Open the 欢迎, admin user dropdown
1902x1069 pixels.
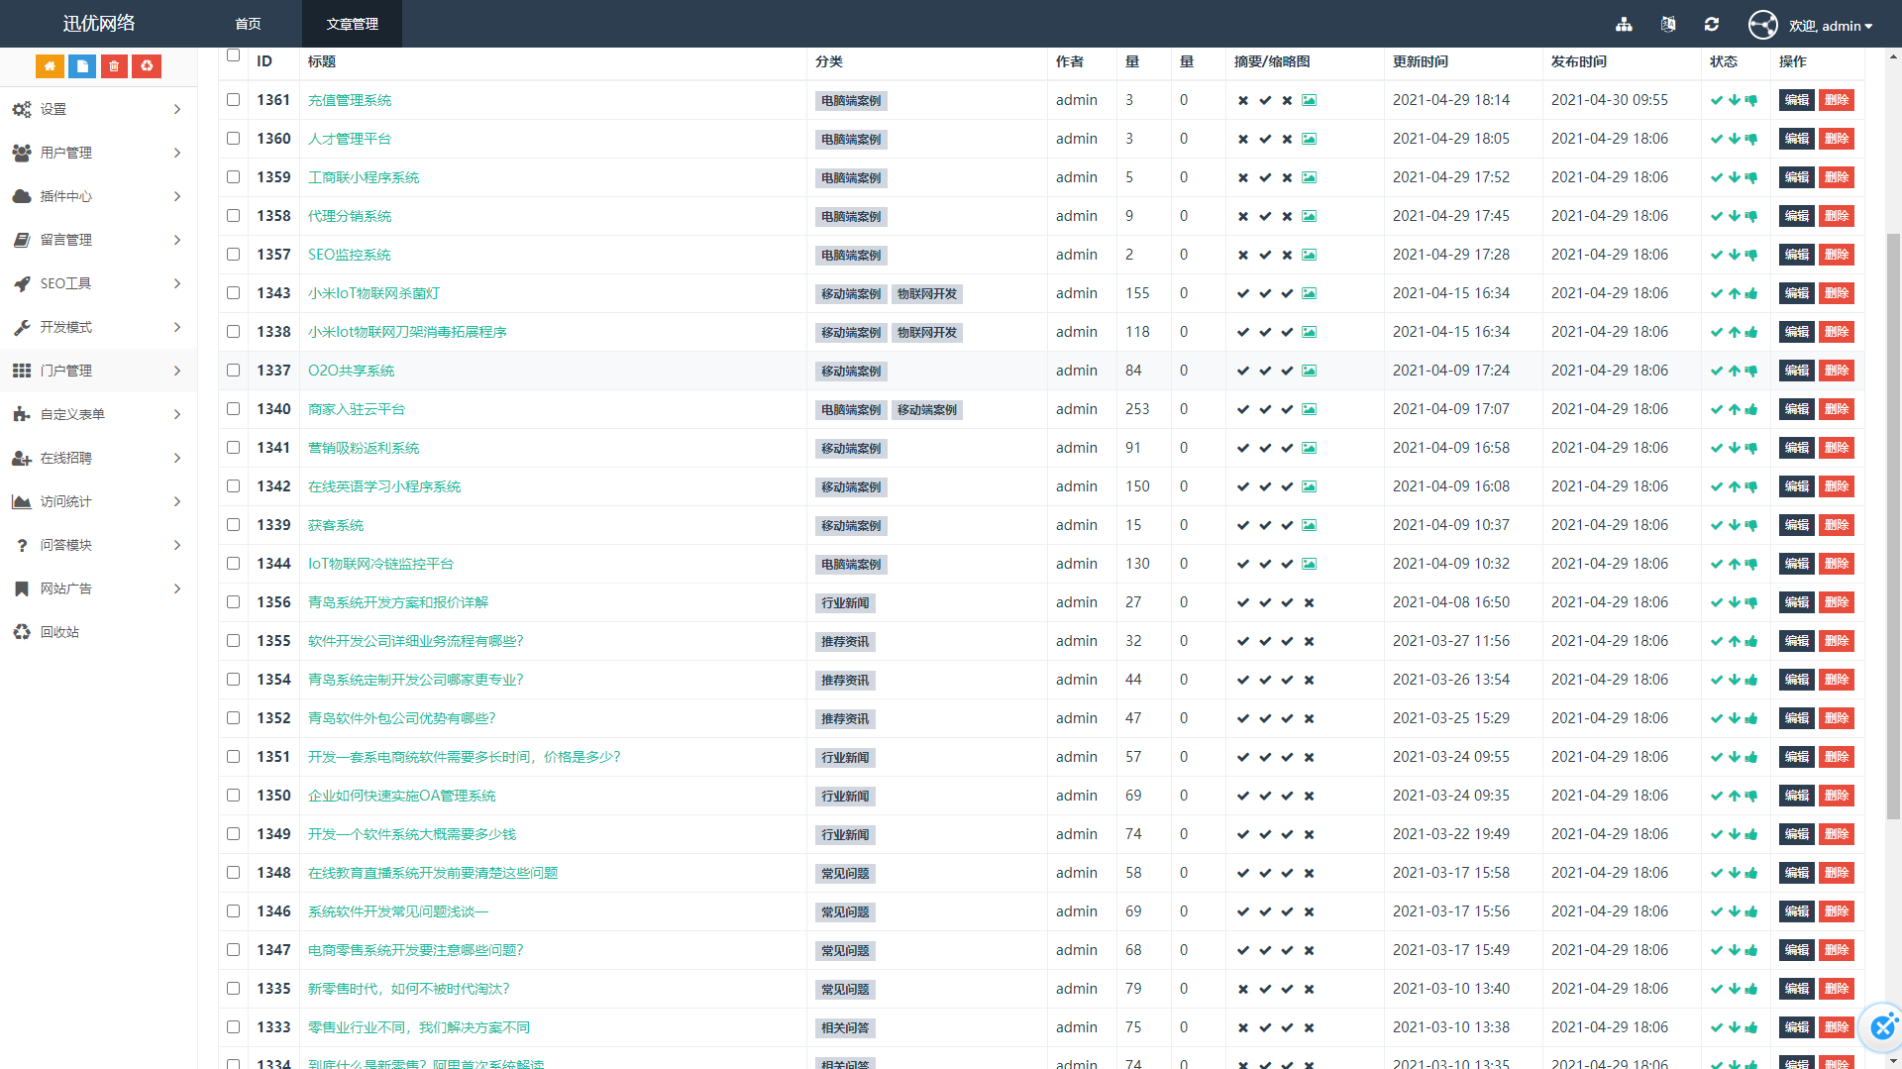click(1829, 26)
